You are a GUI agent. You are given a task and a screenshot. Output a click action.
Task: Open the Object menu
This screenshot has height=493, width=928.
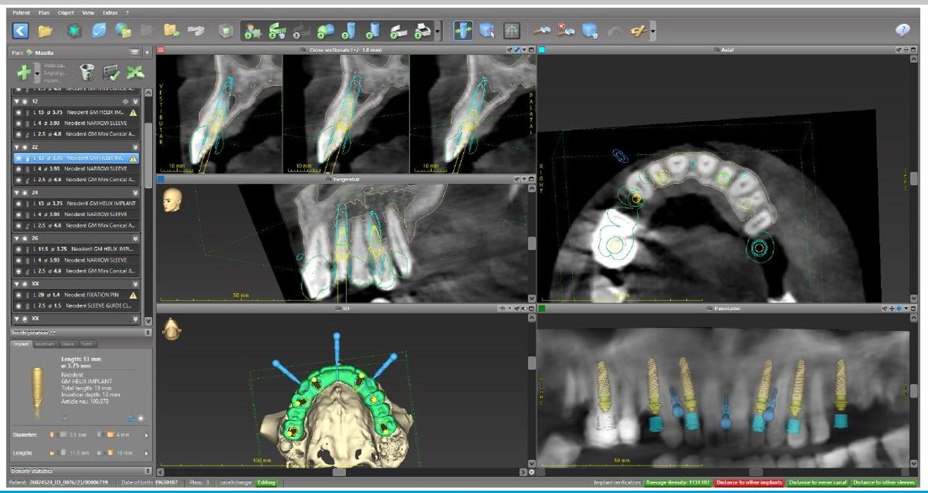66,13
